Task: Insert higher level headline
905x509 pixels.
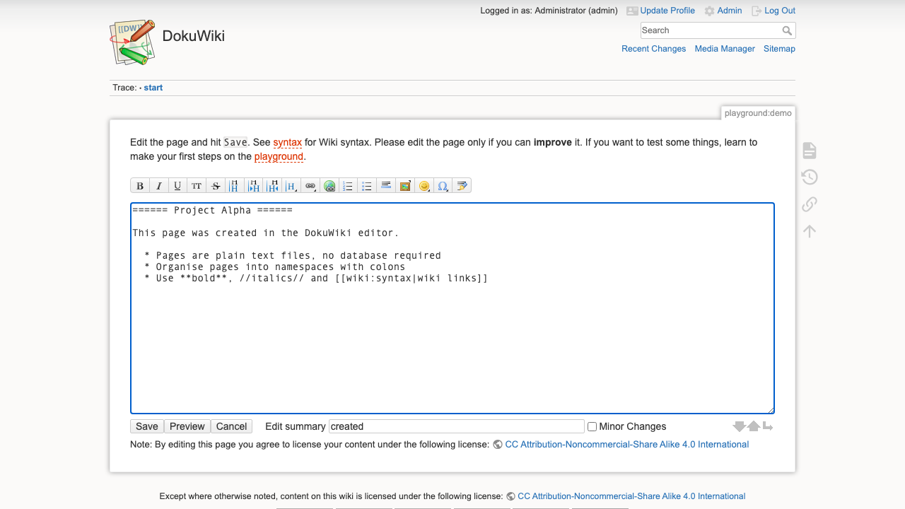Action: pyautogui.click(x=273, y=186)
